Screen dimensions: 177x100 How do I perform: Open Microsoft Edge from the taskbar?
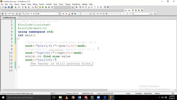coord(105,97)
